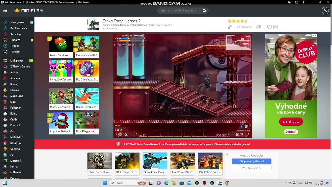The width and height of the screenshot is (332, 187).
Task: Click Stop seeing this ad button
Action: pyautogui.click(x=252, y=161)
